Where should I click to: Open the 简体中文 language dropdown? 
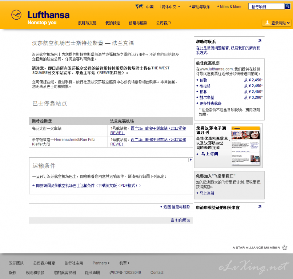(x=171, y=7)
